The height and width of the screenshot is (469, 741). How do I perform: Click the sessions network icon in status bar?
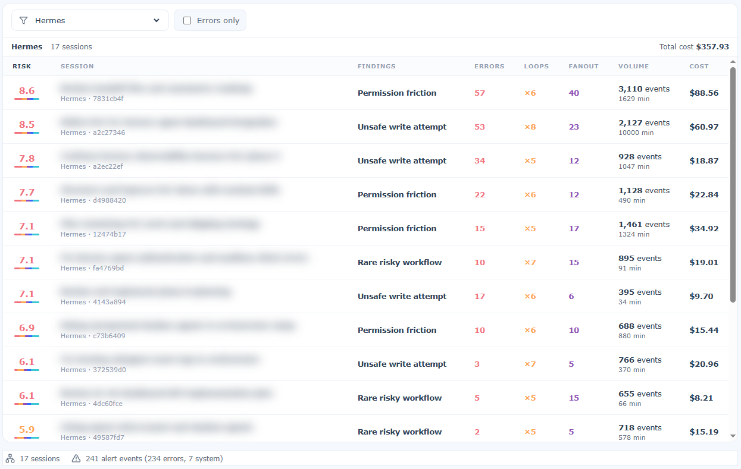(10, 458)
